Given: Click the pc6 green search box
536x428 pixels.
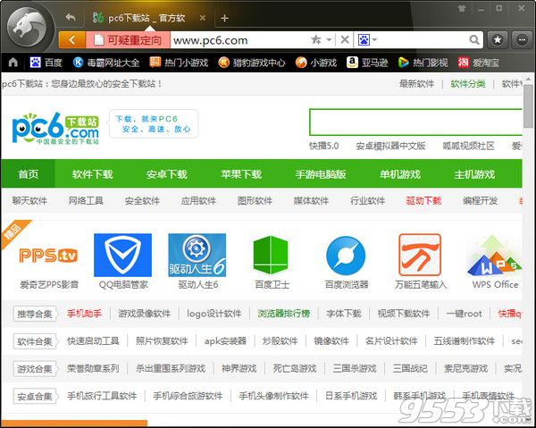Looking at the screenshot, I should tap(415, 122).
